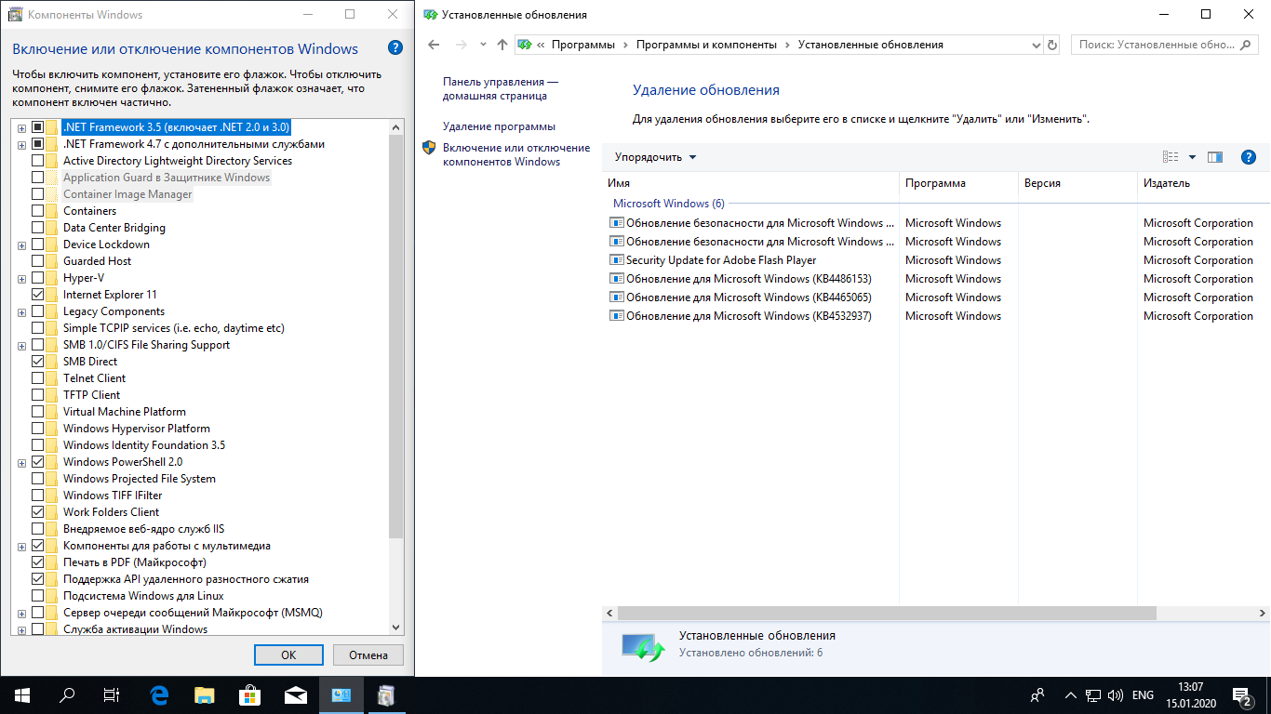Enable TFTP Client checkbox
This screenshot has height=714, width=1271.
(x=38, y=395)
